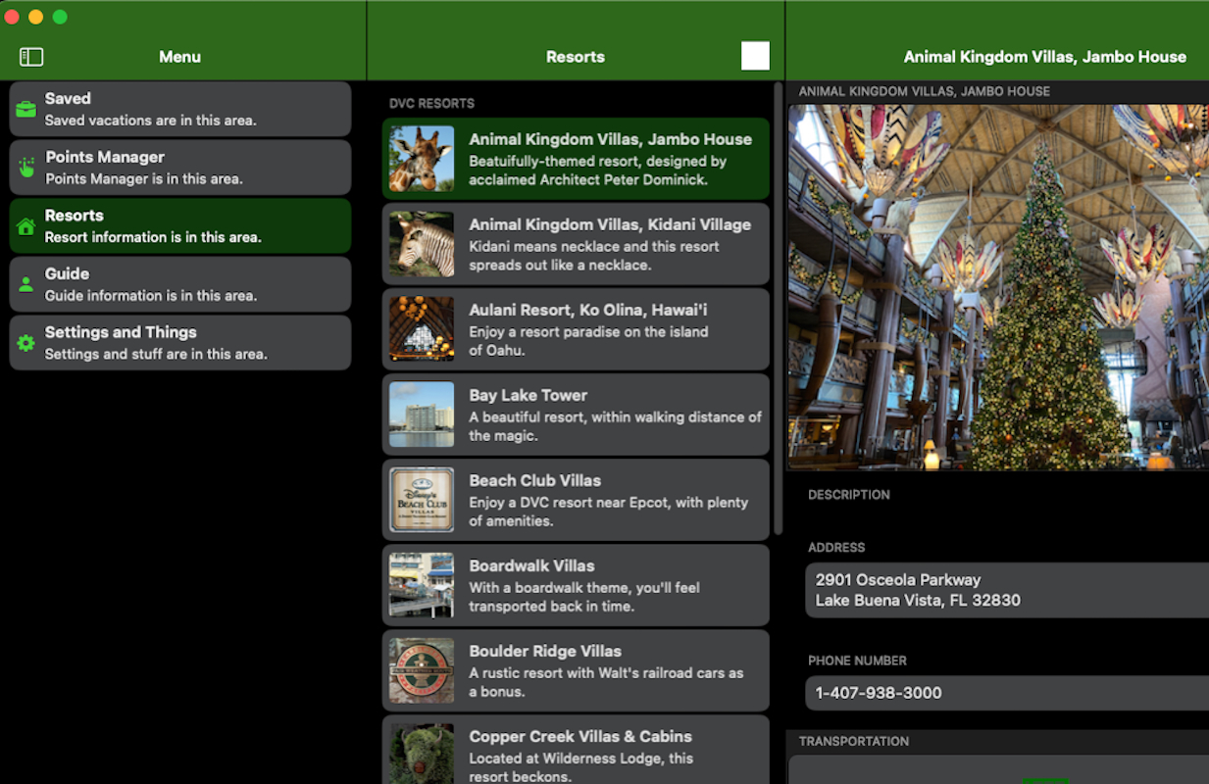Click the Boardwalk Villas thumbnail image

coord(422,585)
